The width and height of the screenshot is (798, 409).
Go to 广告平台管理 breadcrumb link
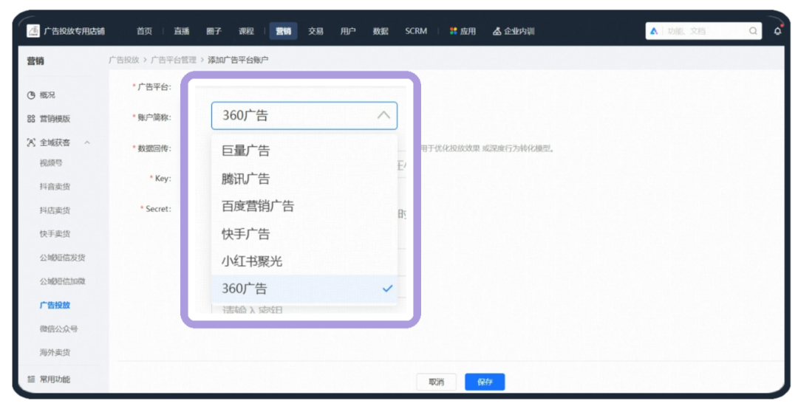[174, 60]
